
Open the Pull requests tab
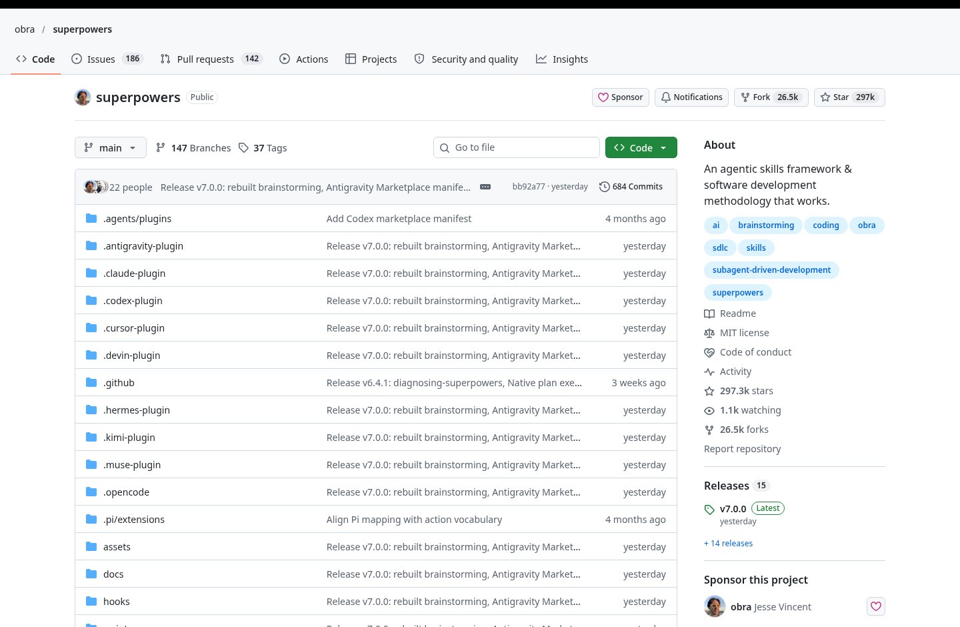[x=211, y=59]
